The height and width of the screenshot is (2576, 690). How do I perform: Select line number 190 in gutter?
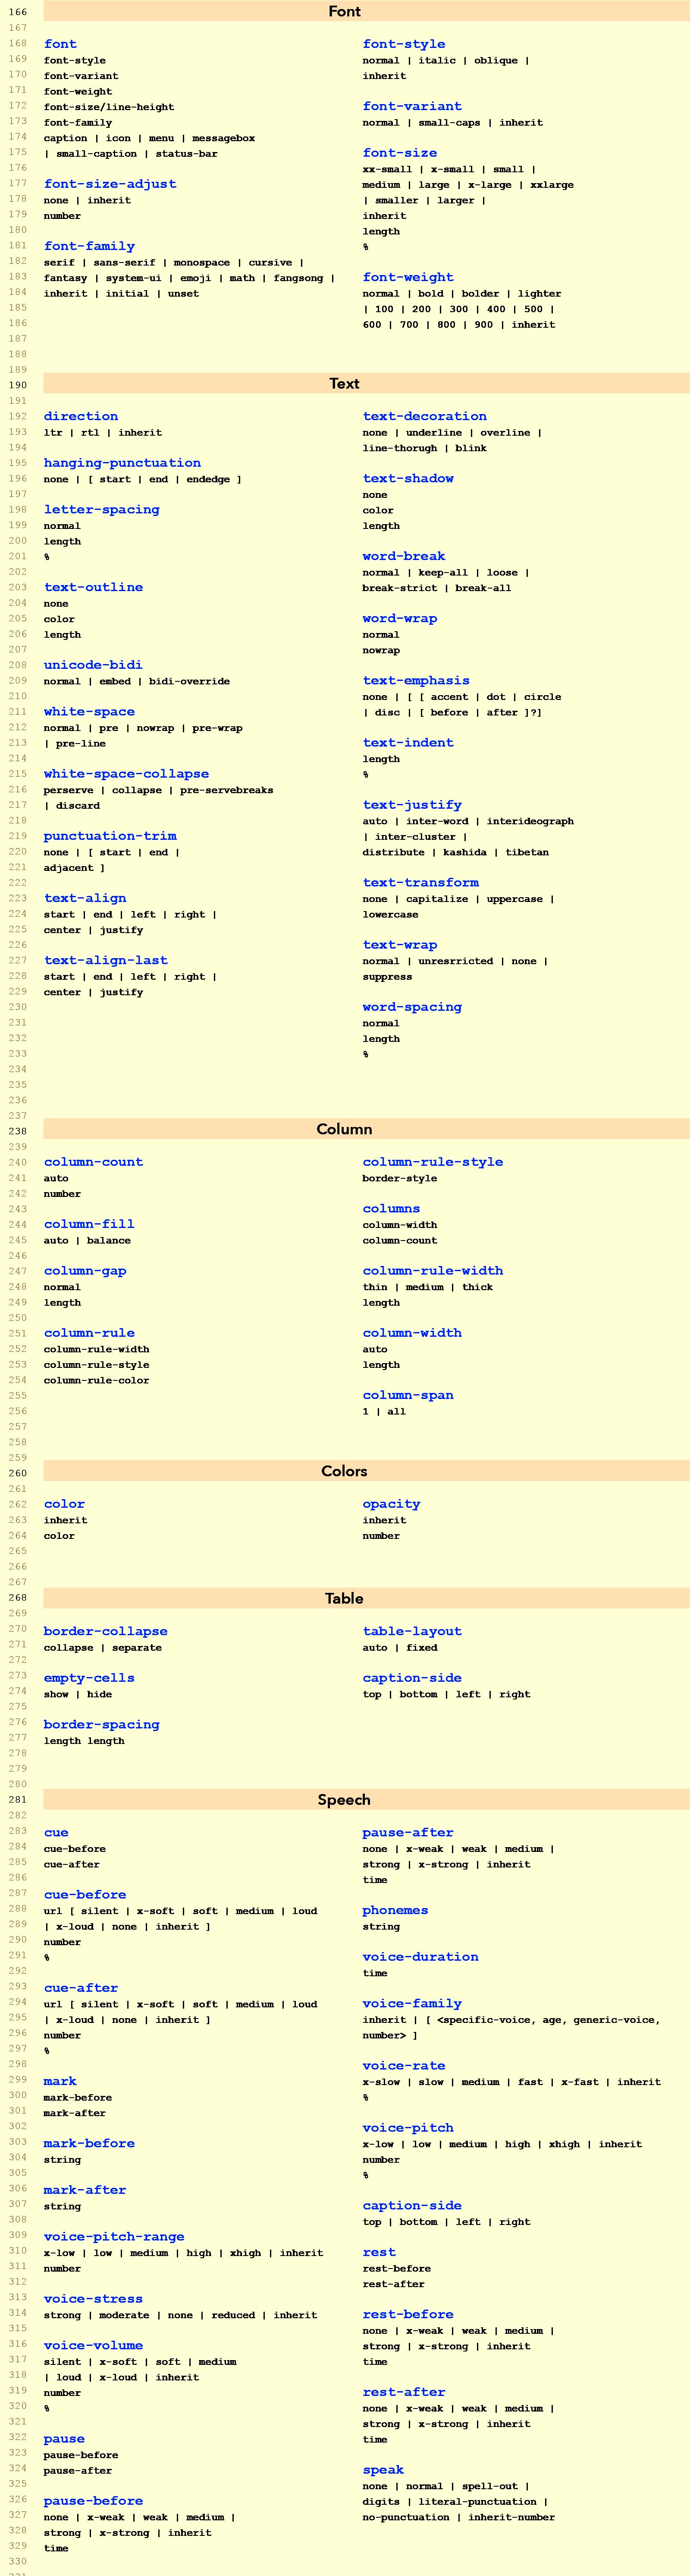tap(18, 385)
